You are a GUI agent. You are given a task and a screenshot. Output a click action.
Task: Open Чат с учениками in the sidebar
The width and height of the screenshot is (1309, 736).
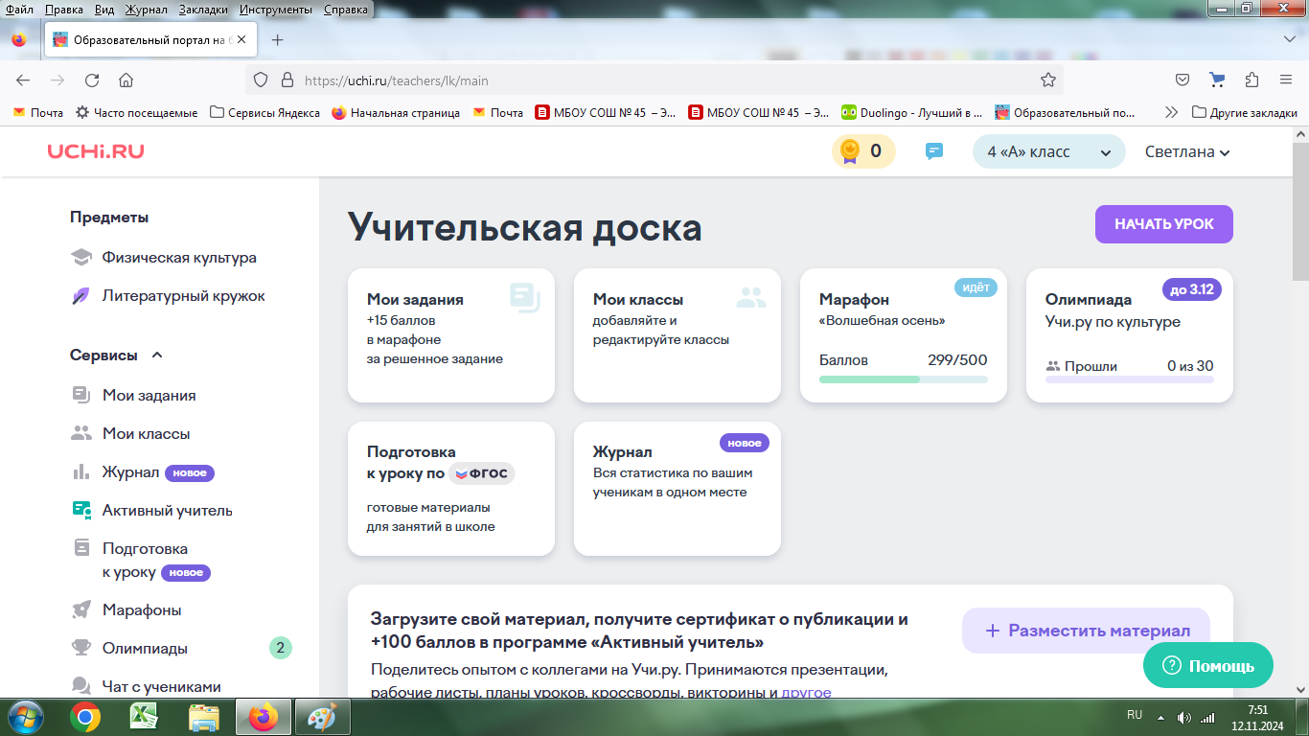click(x=147, y=687)
